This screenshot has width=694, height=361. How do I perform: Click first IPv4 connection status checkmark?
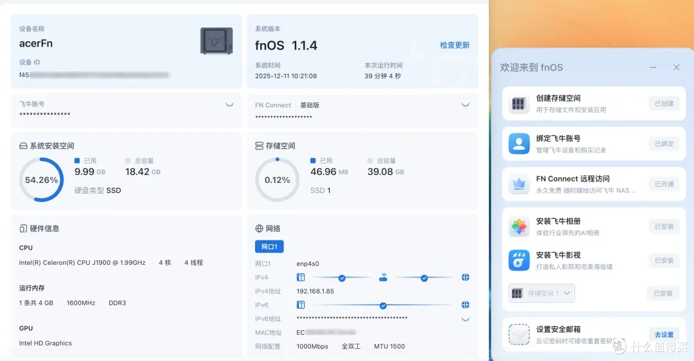(342, 278)
